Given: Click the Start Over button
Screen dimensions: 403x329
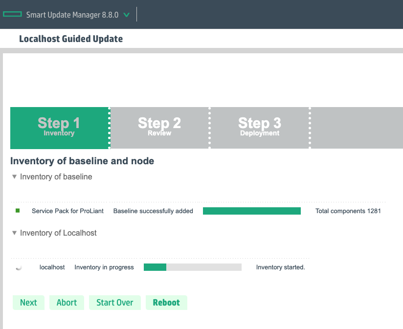Looking at the screenshot, I should (x=114, y=303).
